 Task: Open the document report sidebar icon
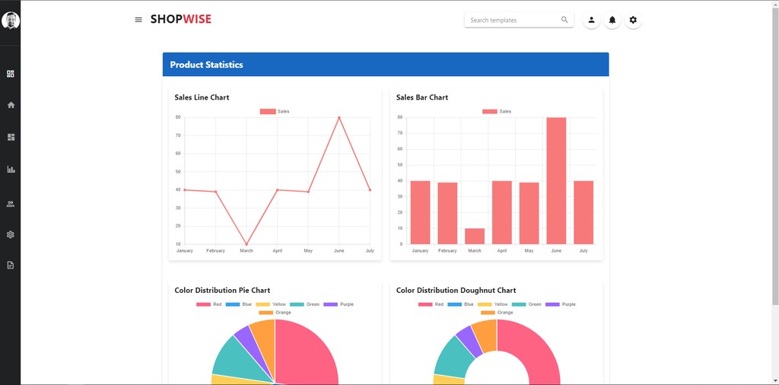point(11,266)
